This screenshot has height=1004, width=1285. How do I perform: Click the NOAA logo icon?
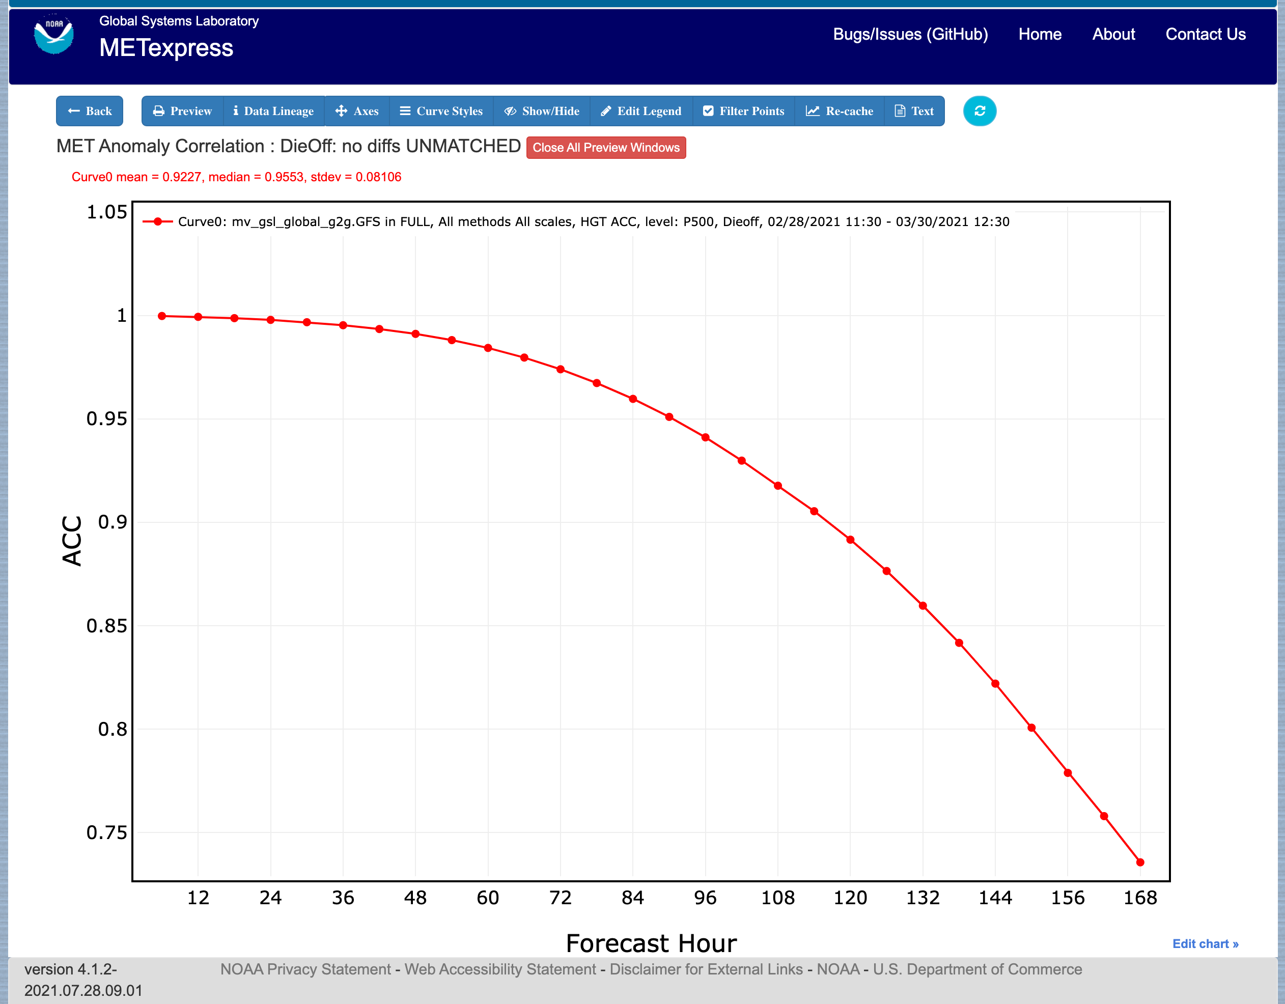coord(53,35)
